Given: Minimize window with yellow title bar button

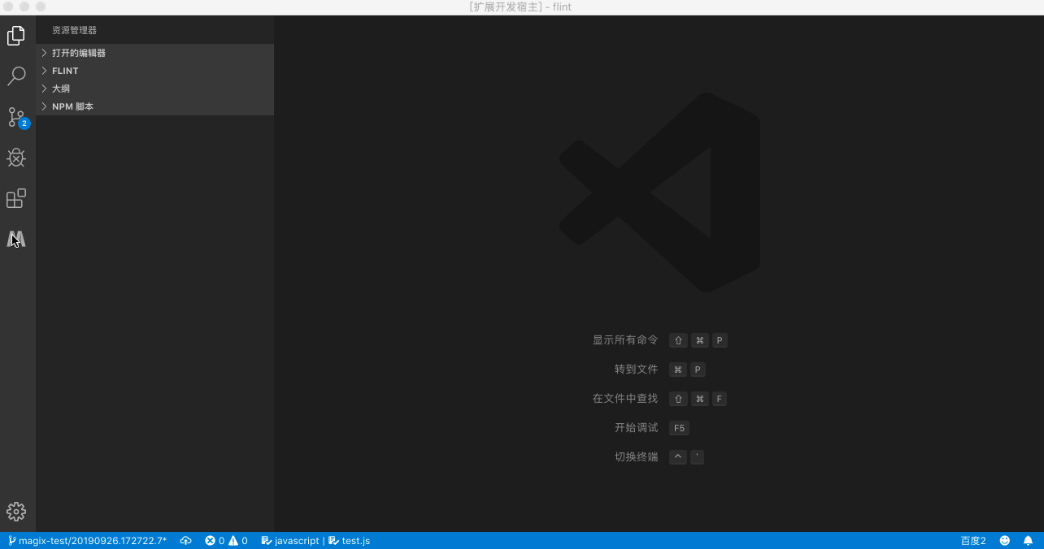Looking at the screenshot, I should click(25, 6).
